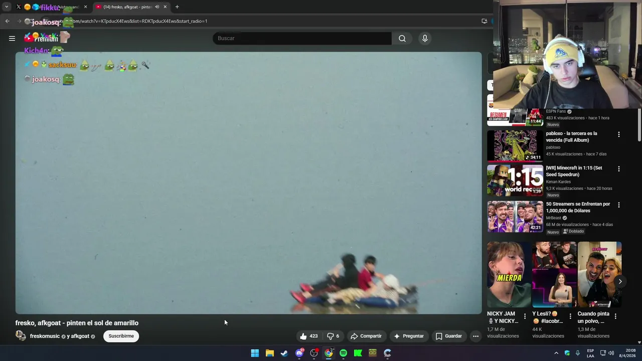Open options for Minecraft Set Seed Speedrun
The image size is (642, 361).
pyautogui.click(x=618, y=169)
